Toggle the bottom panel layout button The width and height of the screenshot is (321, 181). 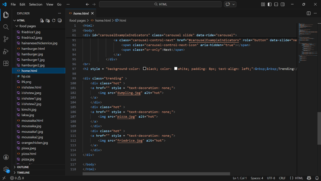(276, 4)
